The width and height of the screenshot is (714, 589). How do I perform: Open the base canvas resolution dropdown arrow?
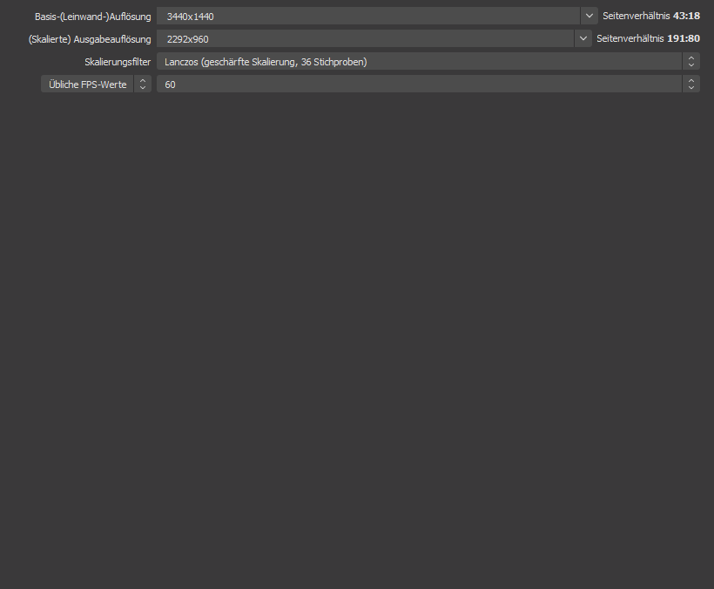tap(589, 16)
